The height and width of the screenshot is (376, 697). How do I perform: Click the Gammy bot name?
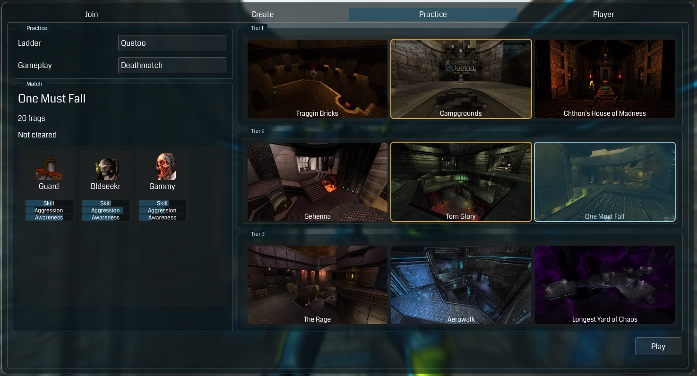coord(162,186)
